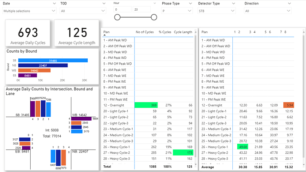The width and height of the screenshot is (306, 172).
Task: Open the TOD 'All' dropdown
Action: pyautogui.click(x=83, y=11)
